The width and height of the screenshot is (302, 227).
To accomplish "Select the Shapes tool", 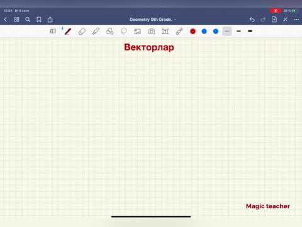I will tap(109, 32).
